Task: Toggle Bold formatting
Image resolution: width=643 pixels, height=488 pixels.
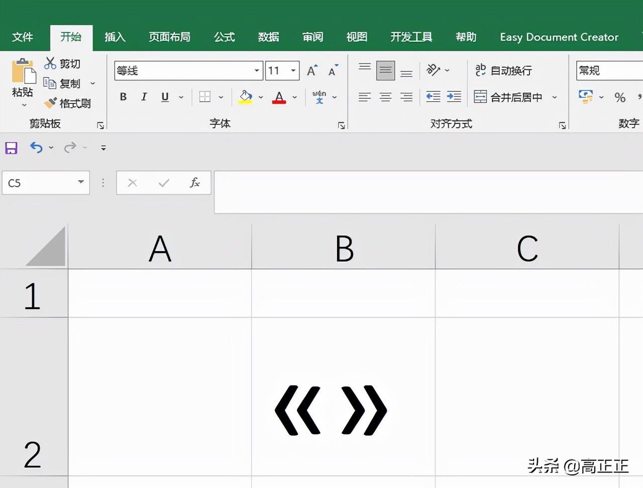Action: (123, 97)
